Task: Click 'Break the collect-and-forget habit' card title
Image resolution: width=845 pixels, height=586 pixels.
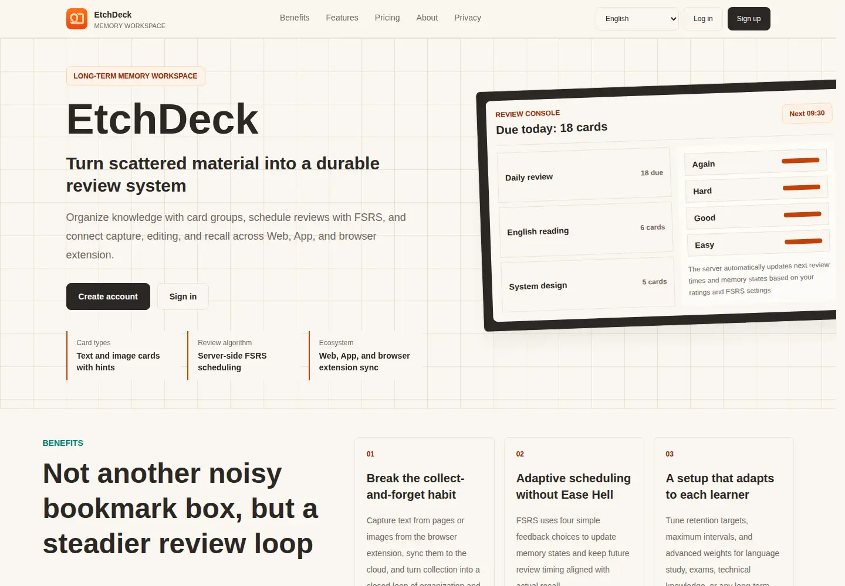Action: point(415,486)
